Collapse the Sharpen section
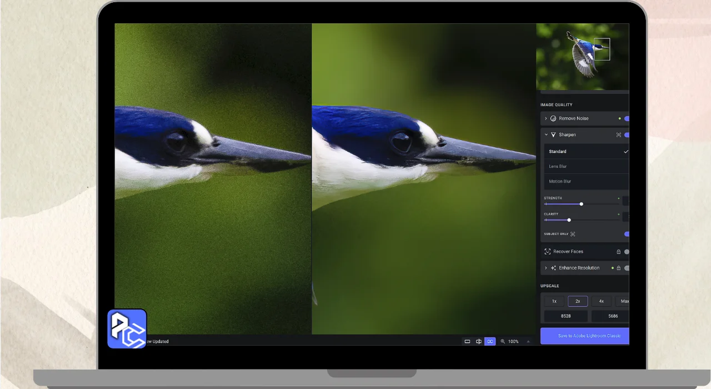Screen dimensions: 711x389 tap(545, 135)
